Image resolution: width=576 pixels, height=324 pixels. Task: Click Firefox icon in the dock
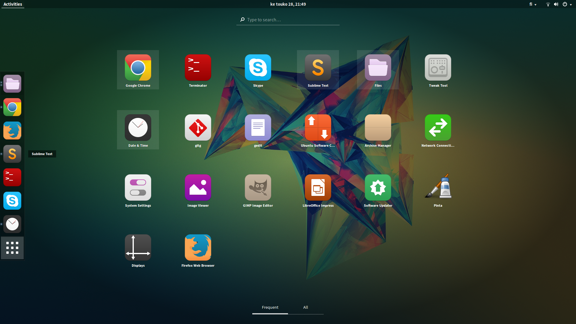(x=12, y=130)
